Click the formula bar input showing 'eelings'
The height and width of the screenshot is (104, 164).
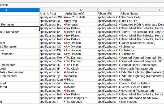tap(82, 5)
